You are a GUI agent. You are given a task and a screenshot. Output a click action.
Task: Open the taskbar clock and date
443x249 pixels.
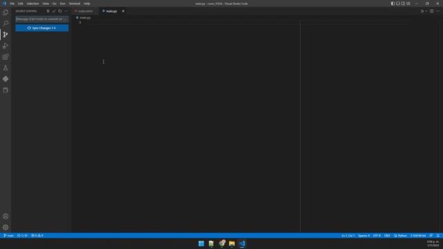433,243
